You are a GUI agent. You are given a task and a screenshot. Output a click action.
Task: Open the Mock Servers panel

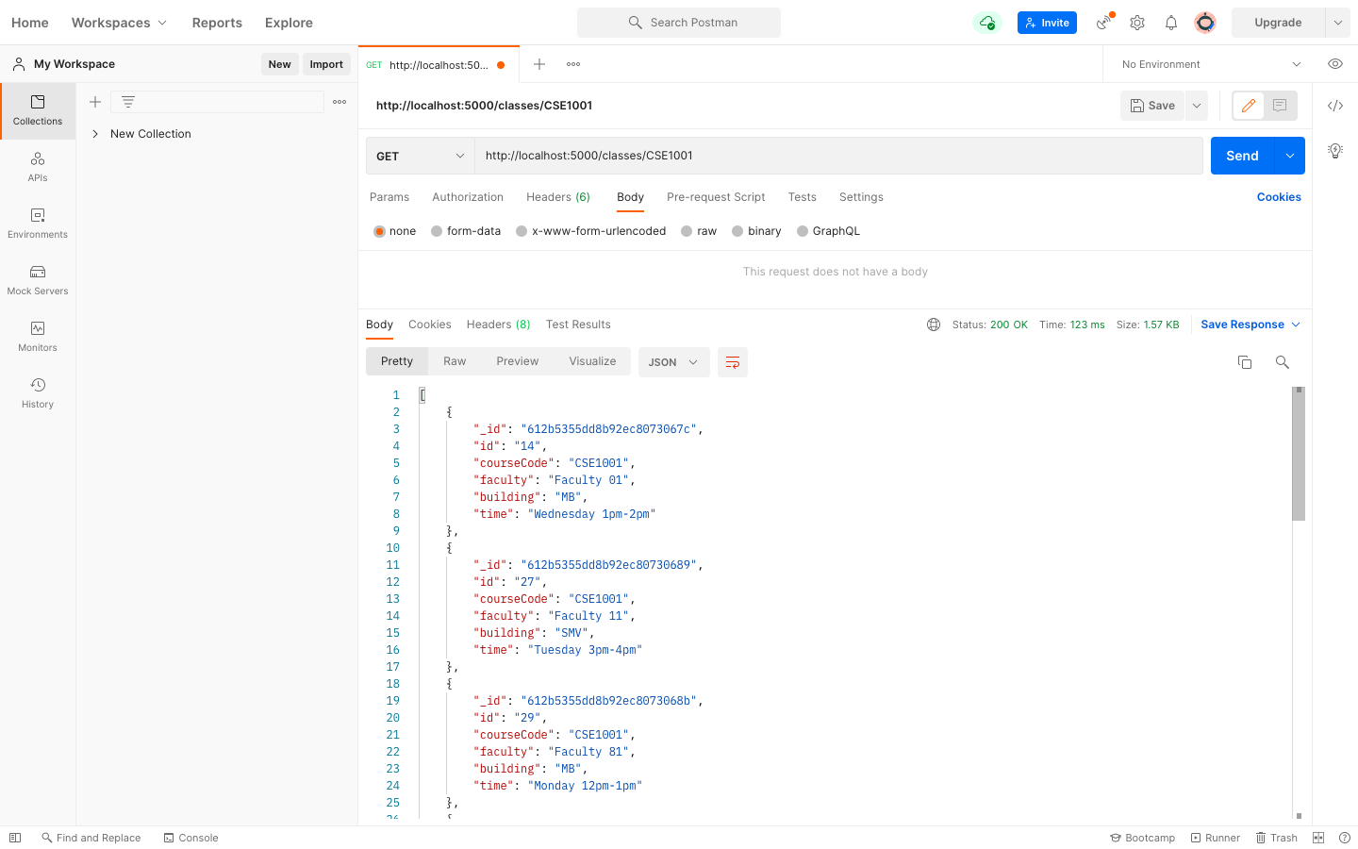coord(38,281)
